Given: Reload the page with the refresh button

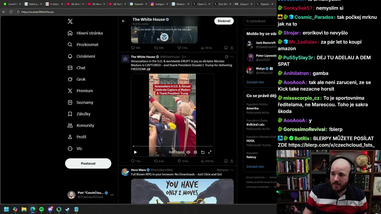Looking at the screenshot, I should coord(11,12).
